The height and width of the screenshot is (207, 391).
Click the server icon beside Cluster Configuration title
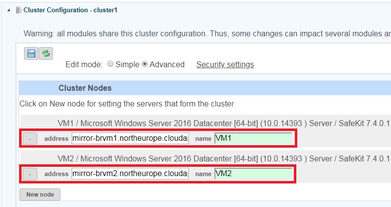click(x=19, y=10)
